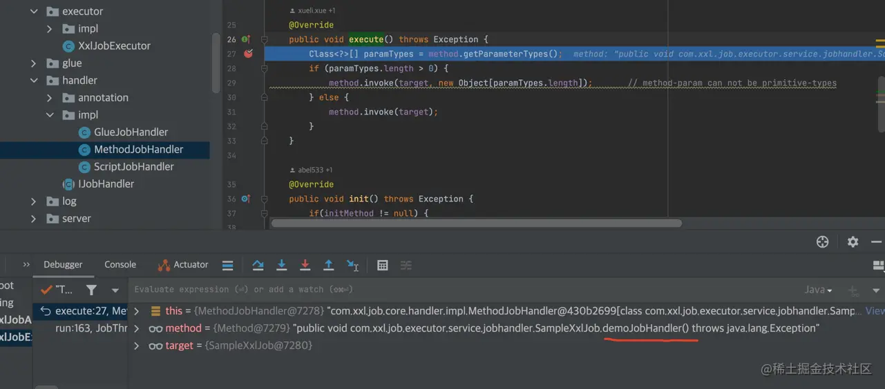Select IJobHandler in project tree

(106, 184)
